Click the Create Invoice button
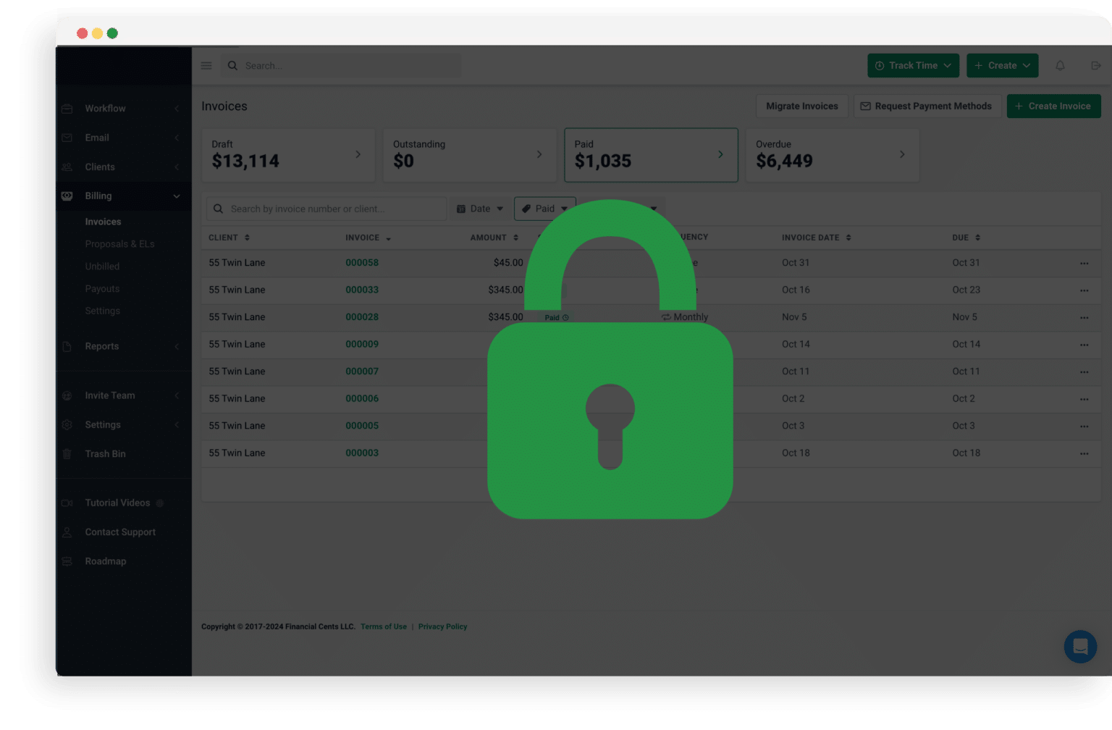Screen dimensions: 1112x730 [1053, 106]
